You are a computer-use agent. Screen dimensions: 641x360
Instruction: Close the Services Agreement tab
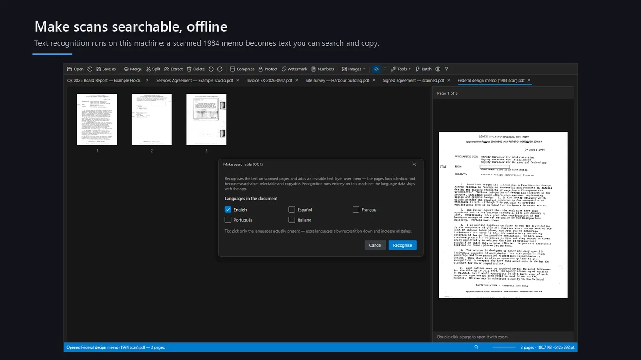[237, 80]
